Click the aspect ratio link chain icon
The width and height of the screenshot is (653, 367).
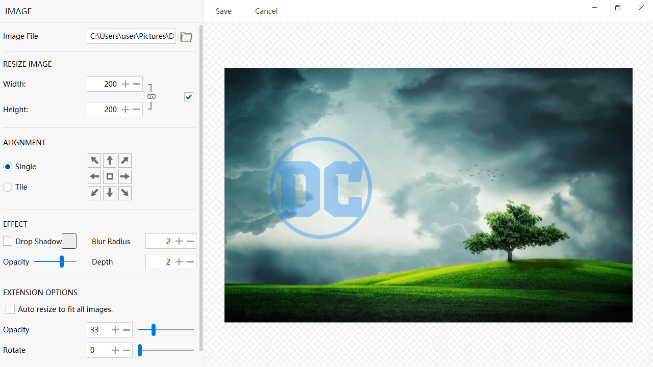pos(151,96)
